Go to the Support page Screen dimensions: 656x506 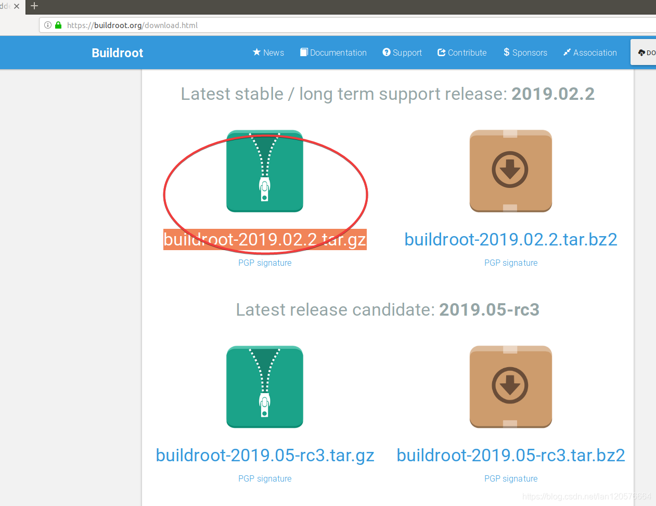(x=402, y=53)
